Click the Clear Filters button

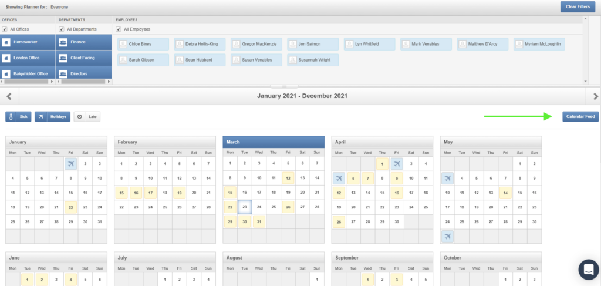pos(578,7)
